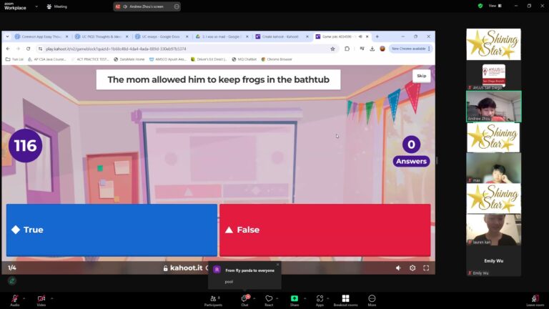Screen dimensions: 549x309
Task: Click the green Share screen button
Action: tap(295, 300)
